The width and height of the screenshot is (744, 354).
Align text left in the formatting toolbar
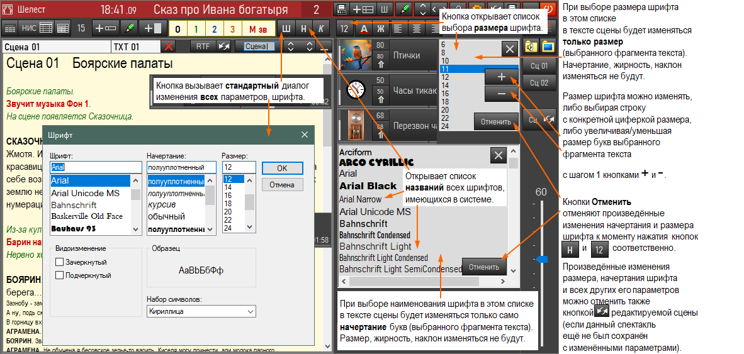pyautogui.click(x=398, y=28)
